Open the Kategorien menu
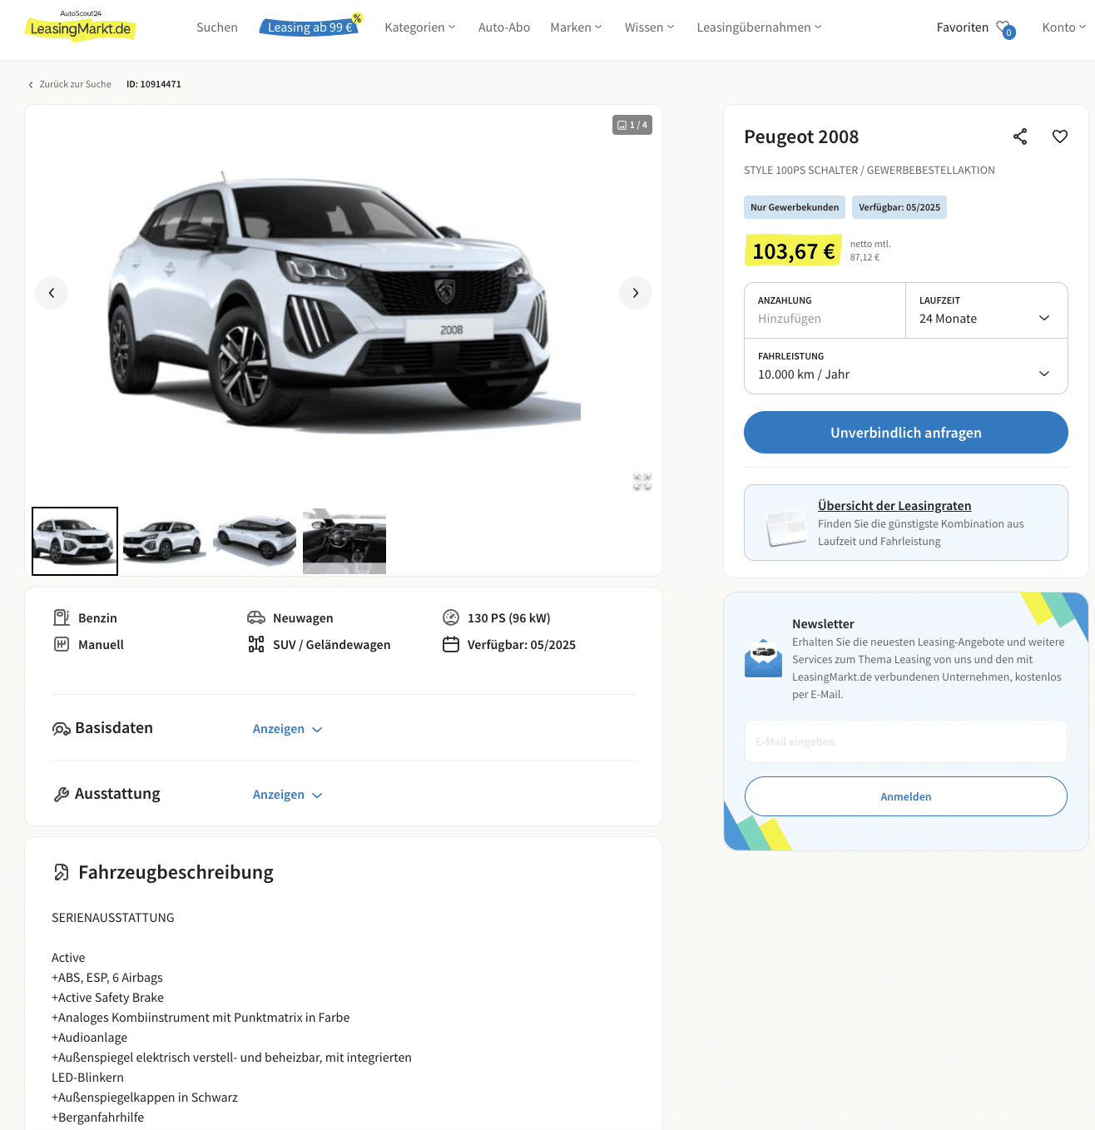 pos(420,27)
